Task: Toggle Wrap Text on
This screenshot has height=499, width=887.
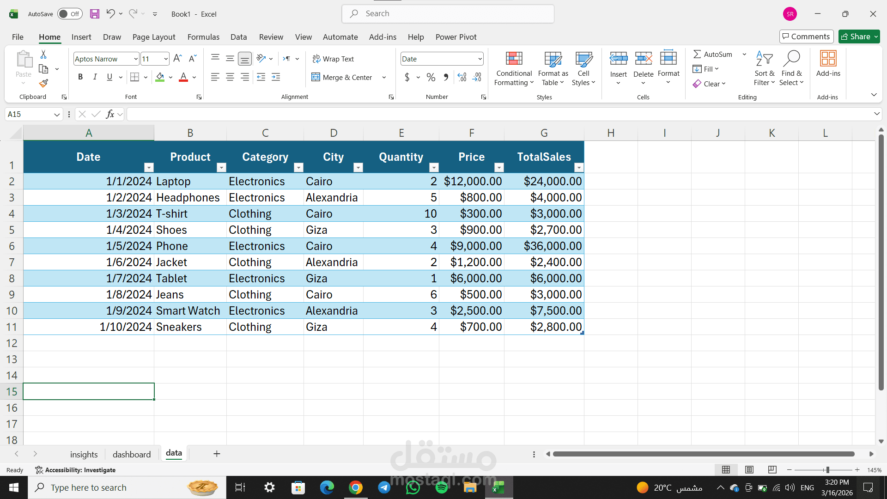Action: coord(333,59)
